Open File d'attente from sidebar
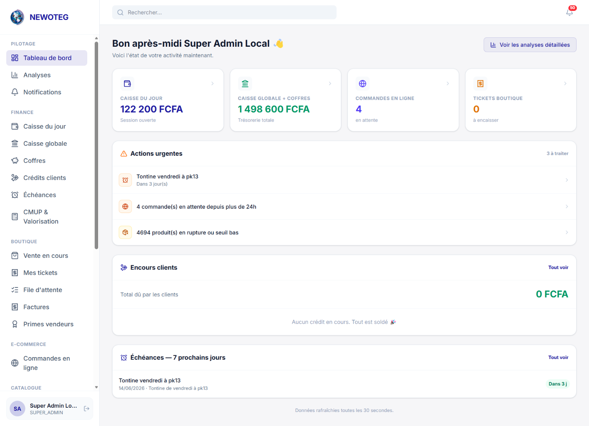 coord(47,290)
